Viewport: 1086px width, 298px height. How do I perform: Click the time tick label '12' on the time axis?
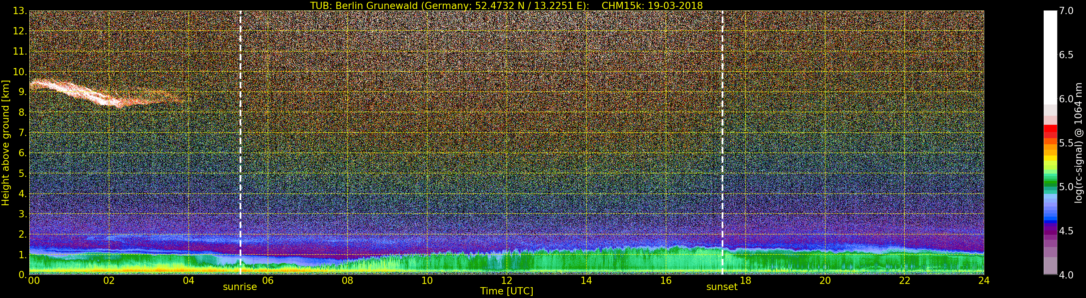pos(506,280)
